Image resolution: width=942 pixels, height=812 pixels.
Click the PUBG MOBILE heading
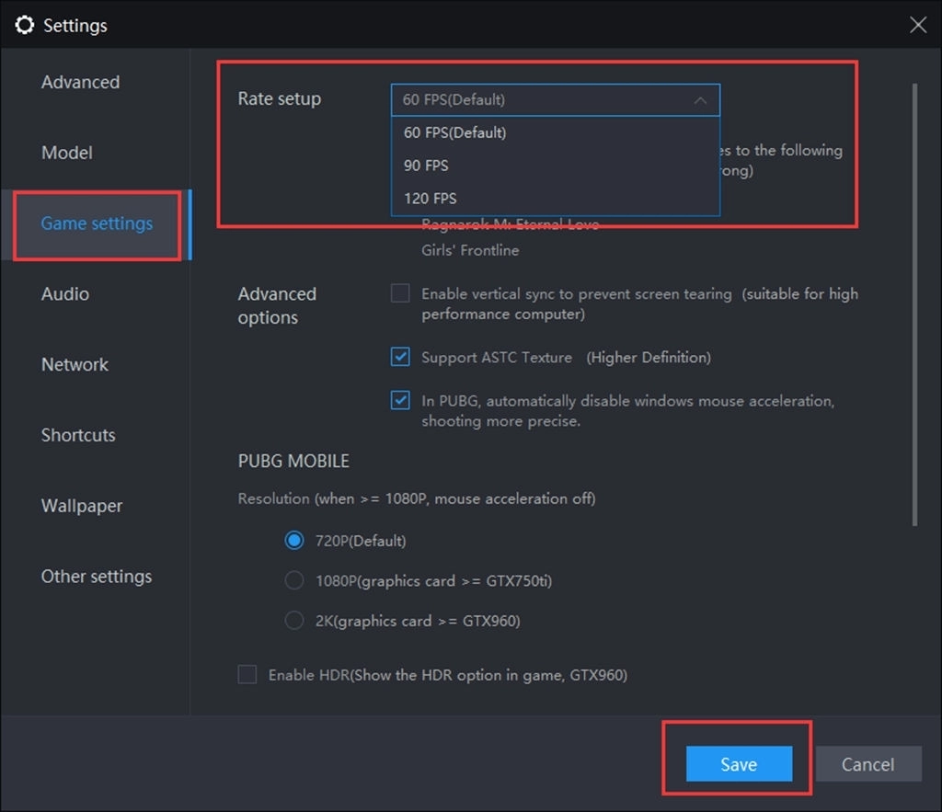pos(293,461)
